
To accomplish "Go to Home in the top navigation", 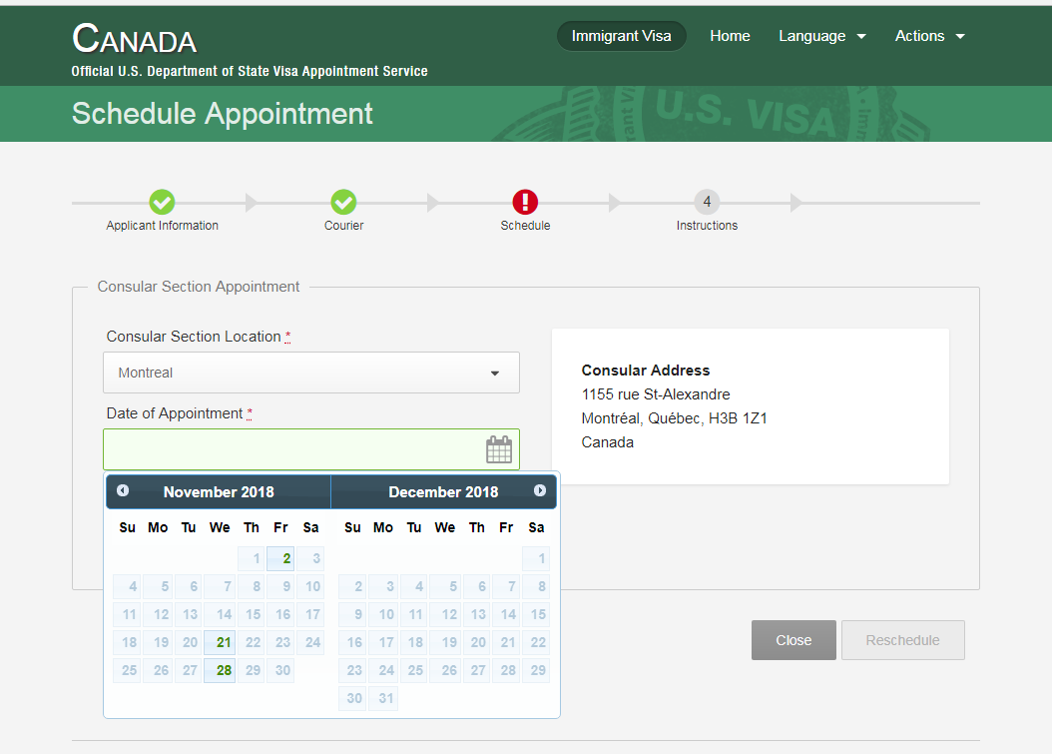I will coord(730,36).
